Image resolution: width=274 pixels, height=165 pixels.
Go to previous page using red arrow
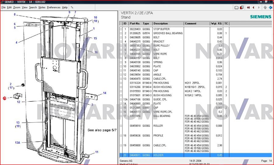253,7
